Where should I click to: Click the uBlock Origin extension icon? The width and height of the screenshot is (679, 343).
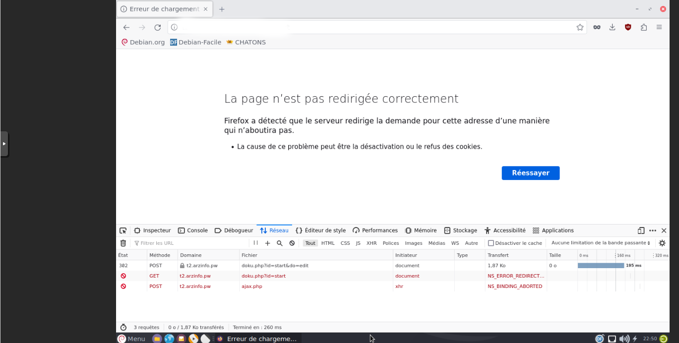click(x=627, y=27)
